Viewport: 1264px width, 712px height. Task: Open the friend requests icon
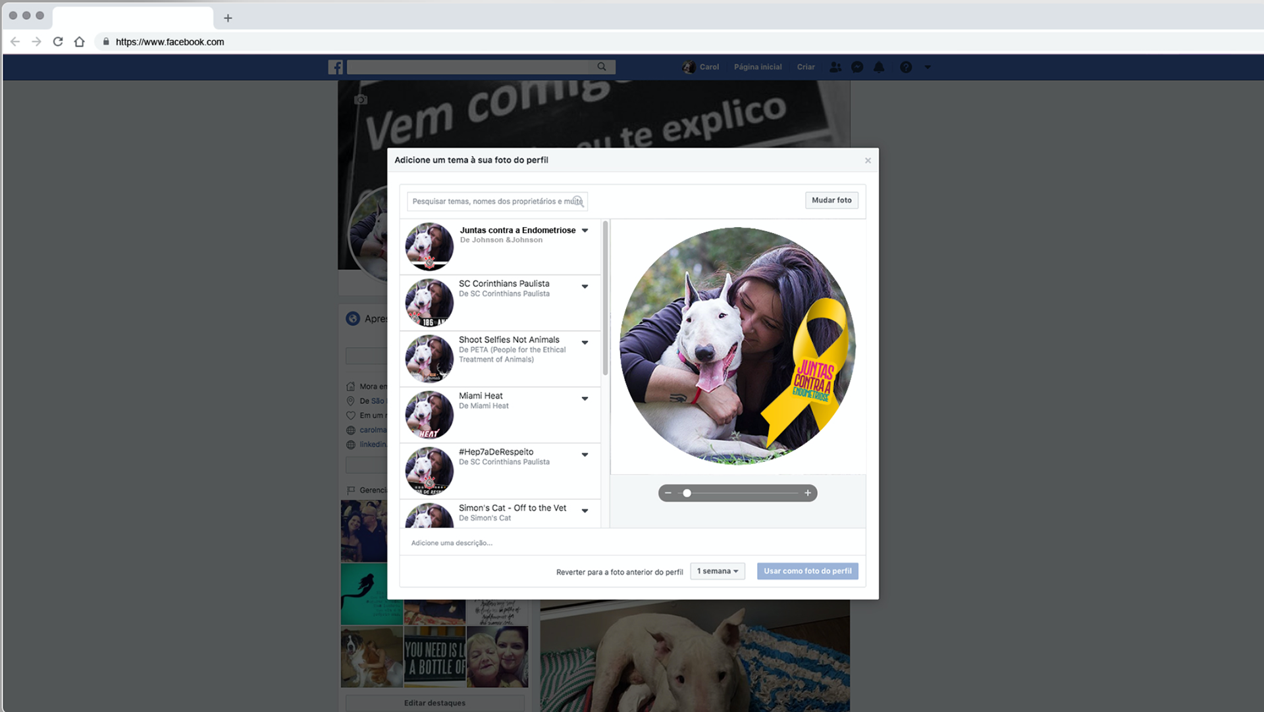pos(835,67)
